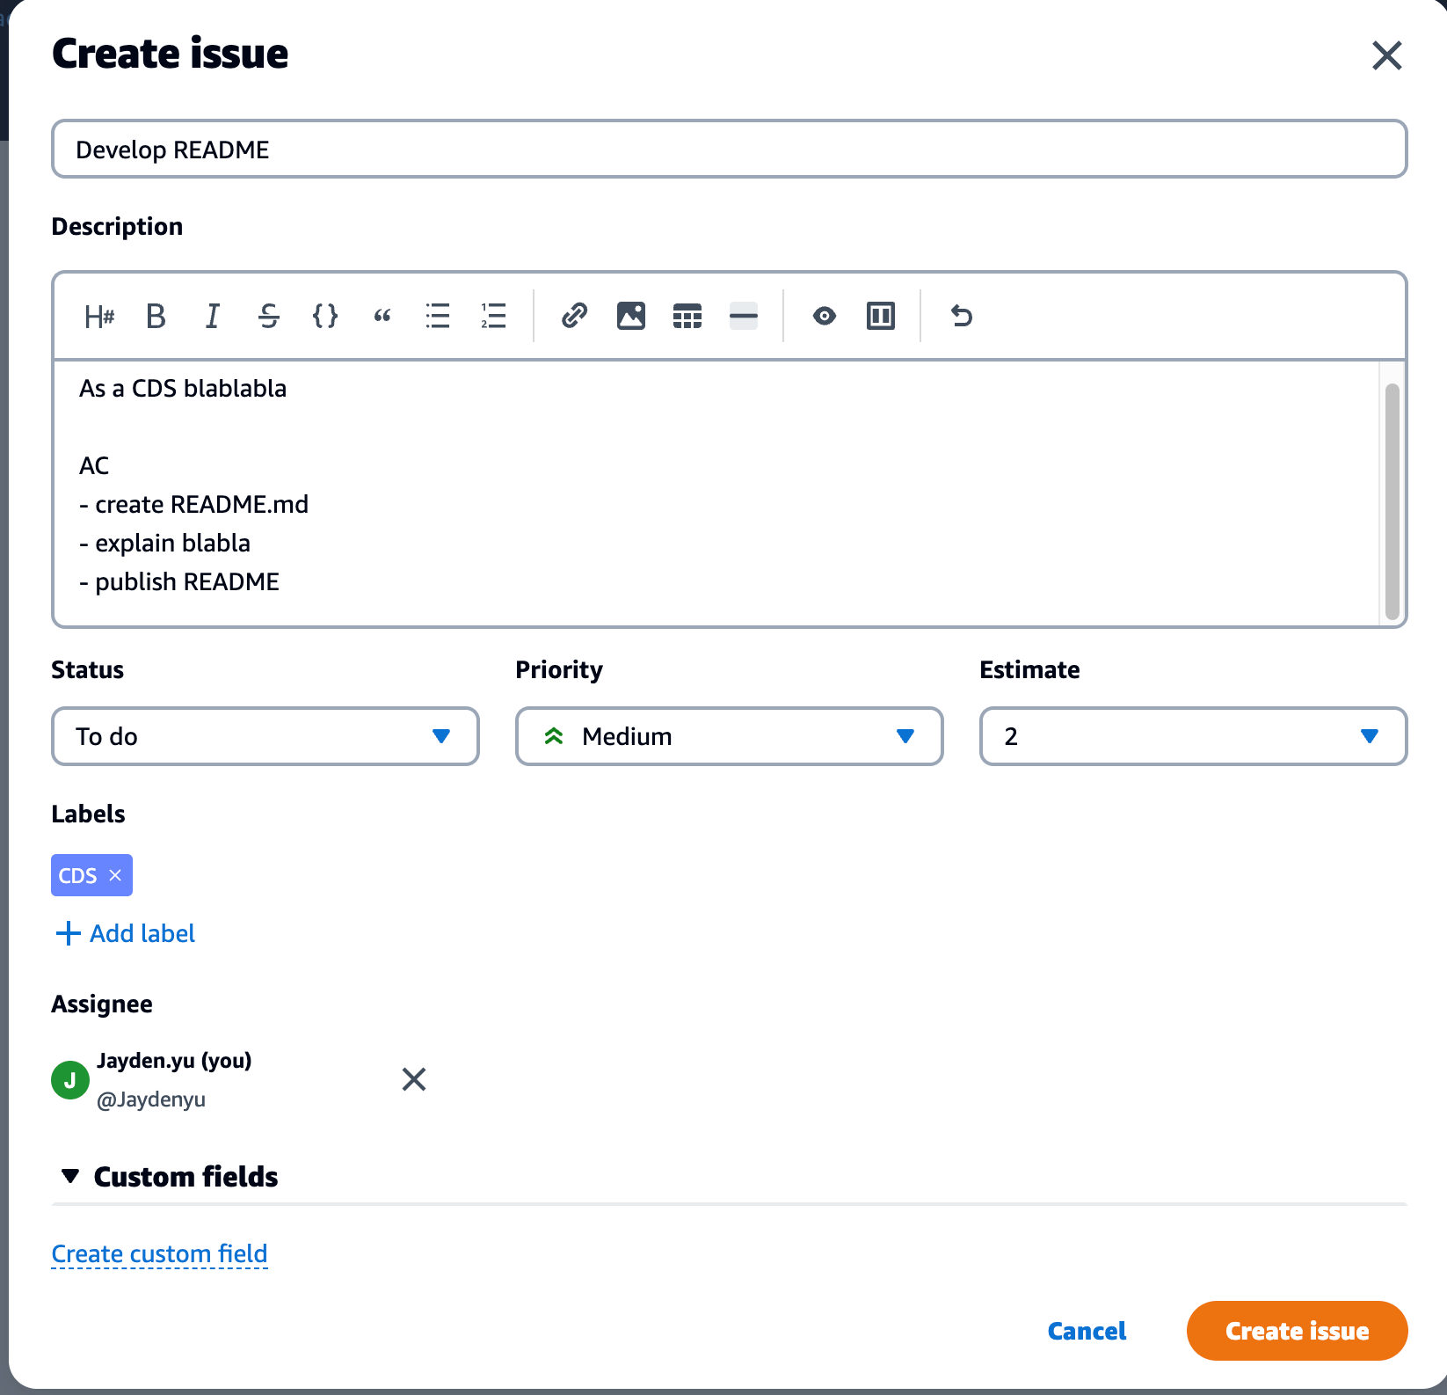Open the Create custom field link
Screen dimensions: 1447x1395
(x=160, y=1254)
